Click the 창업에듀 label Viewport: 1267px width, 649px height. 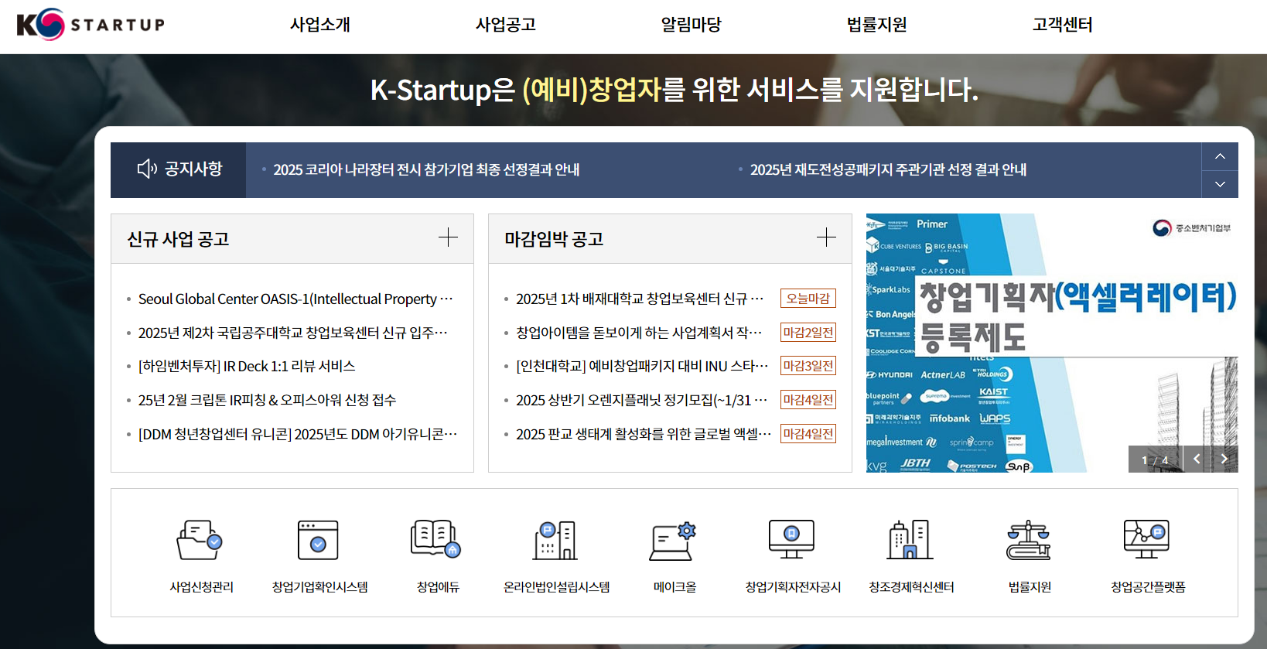coord(438,587)
